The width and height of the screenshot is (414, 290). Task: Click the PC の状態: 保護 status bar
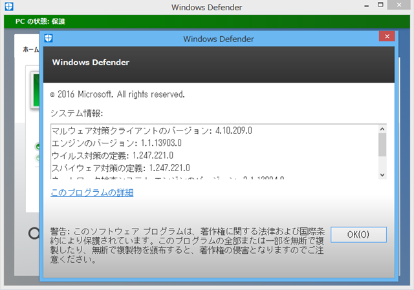[x=40, y=21]
